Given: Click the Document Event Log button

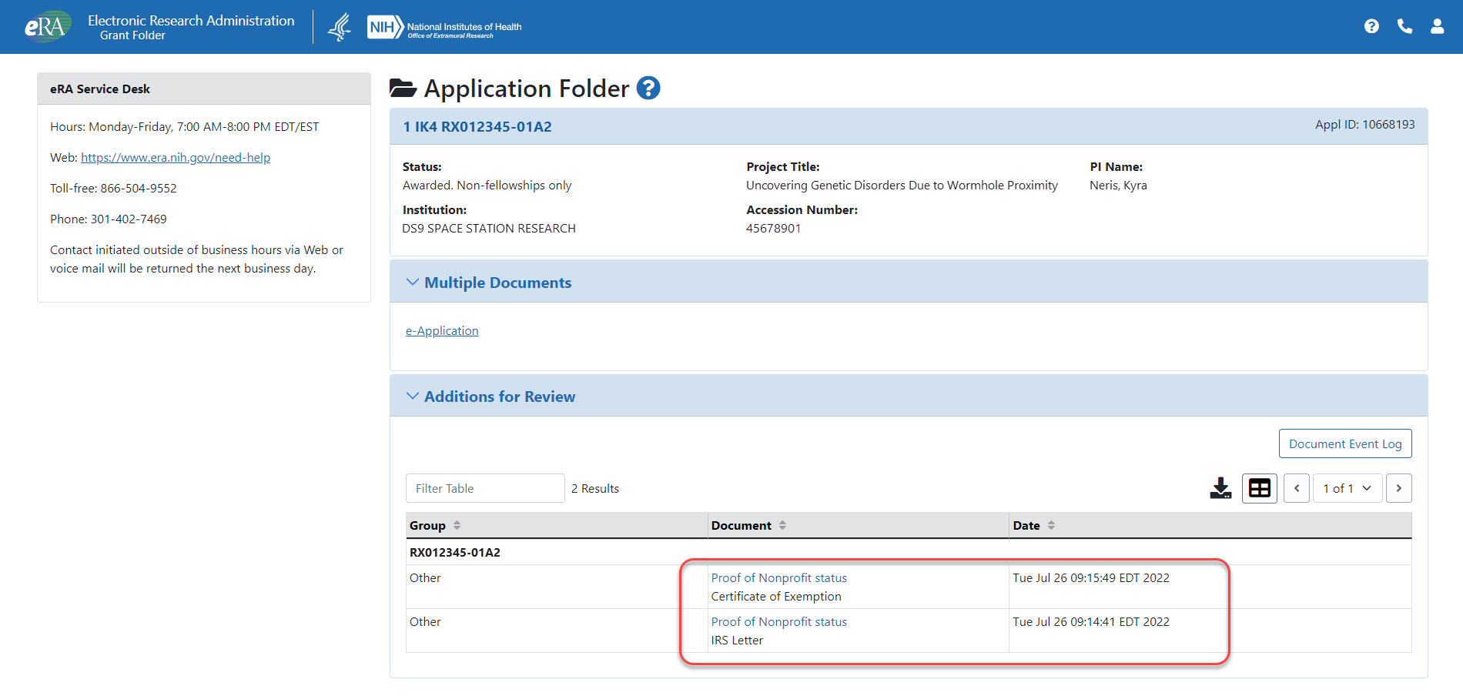Looking at the screenshot, I should (1345, 443).
